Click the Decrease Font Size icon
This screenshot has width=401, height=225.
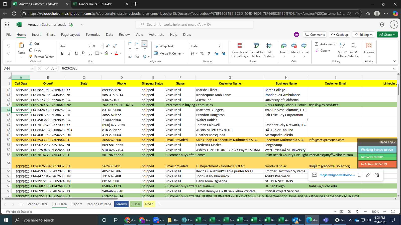click(x=115, y=46)
